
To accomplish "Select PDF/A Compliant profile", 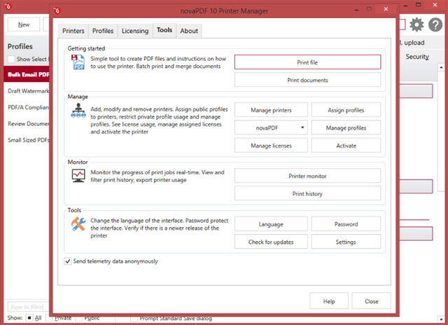I will coord(27,107).
